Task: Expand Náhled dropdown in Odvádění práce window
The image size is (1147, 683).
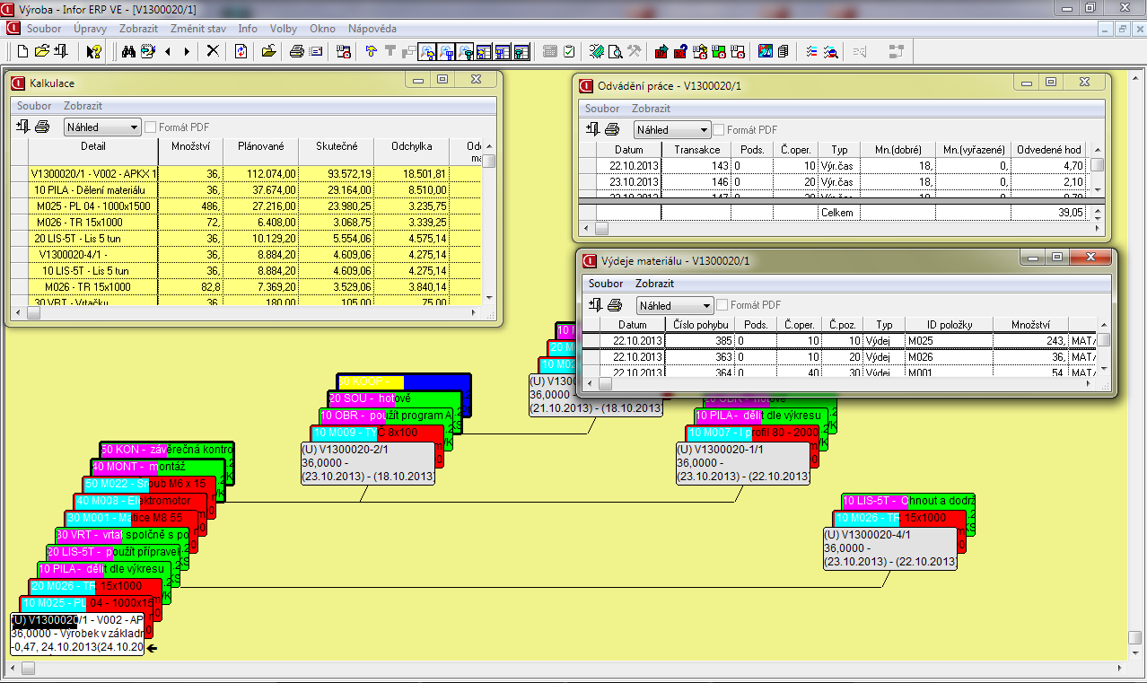Action: click(704, 130)
